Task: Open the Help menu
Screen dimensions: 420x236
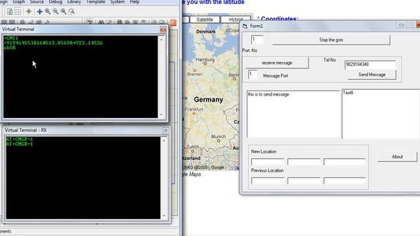Action: [x=135, y=2]
